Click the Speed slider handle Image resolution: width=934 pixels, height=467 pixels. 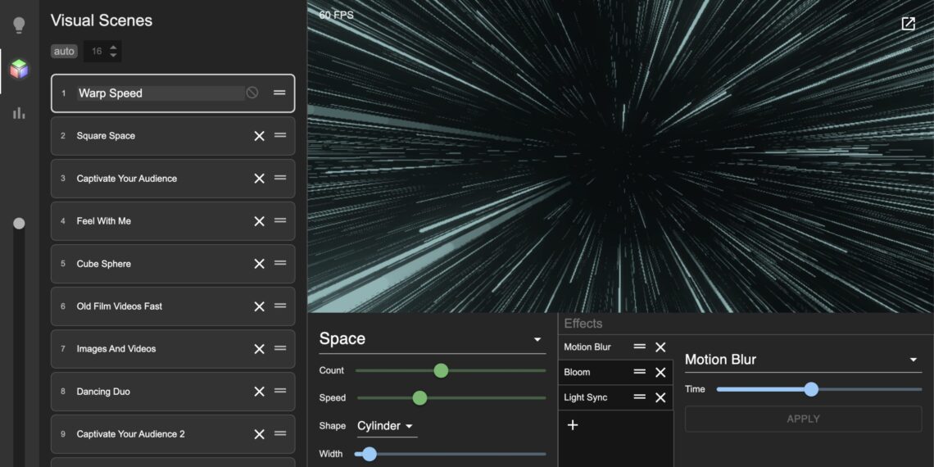419,397
